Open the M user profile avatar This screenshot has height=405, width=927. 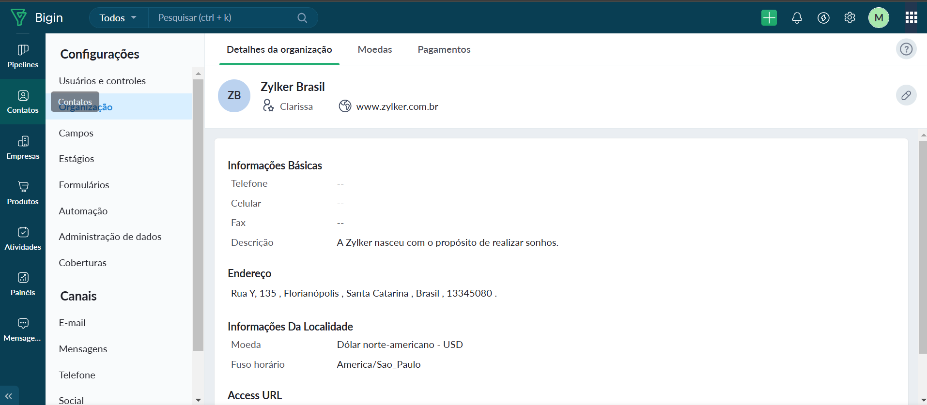pyautogui.click(x=879, y=18)
